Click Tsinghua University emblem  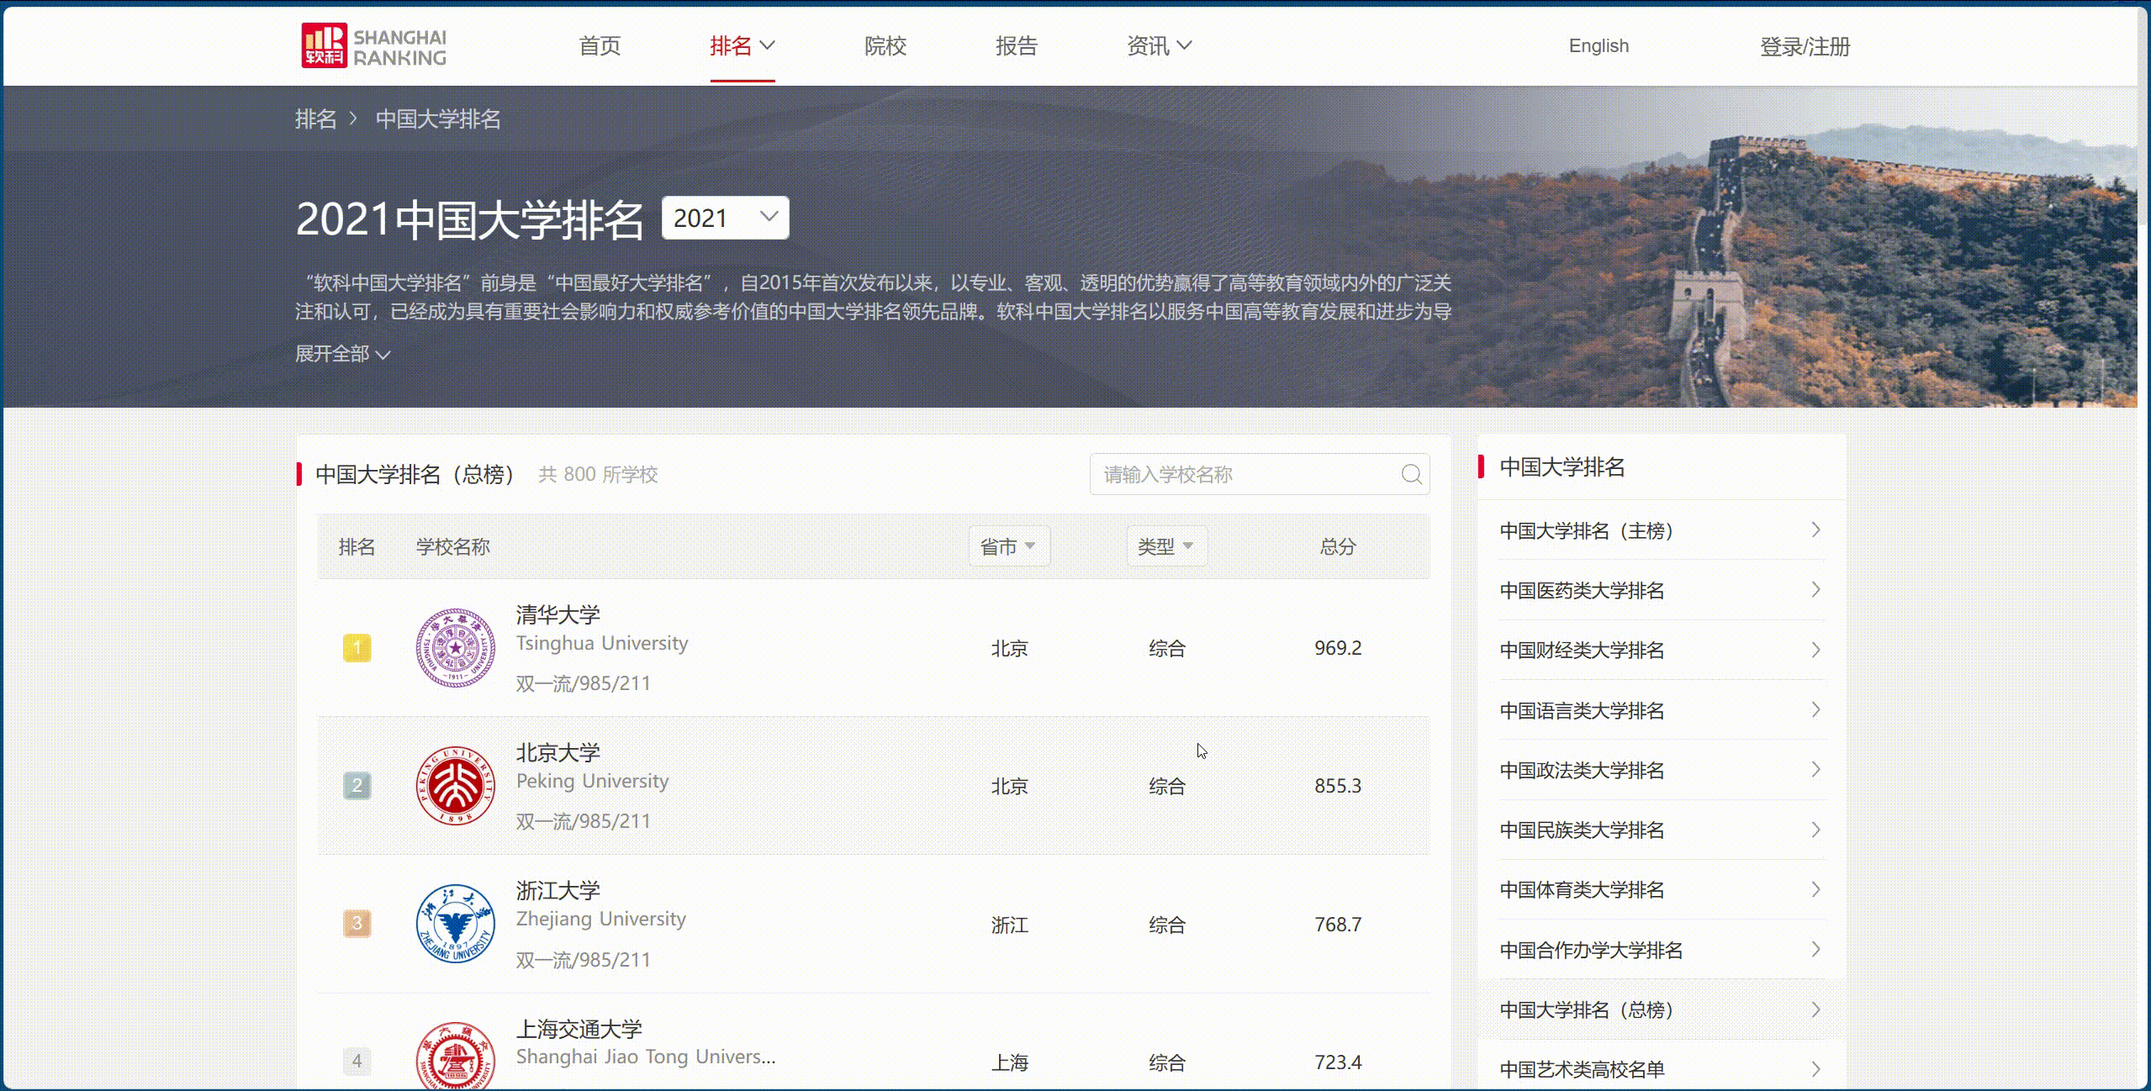click(456, 648)
